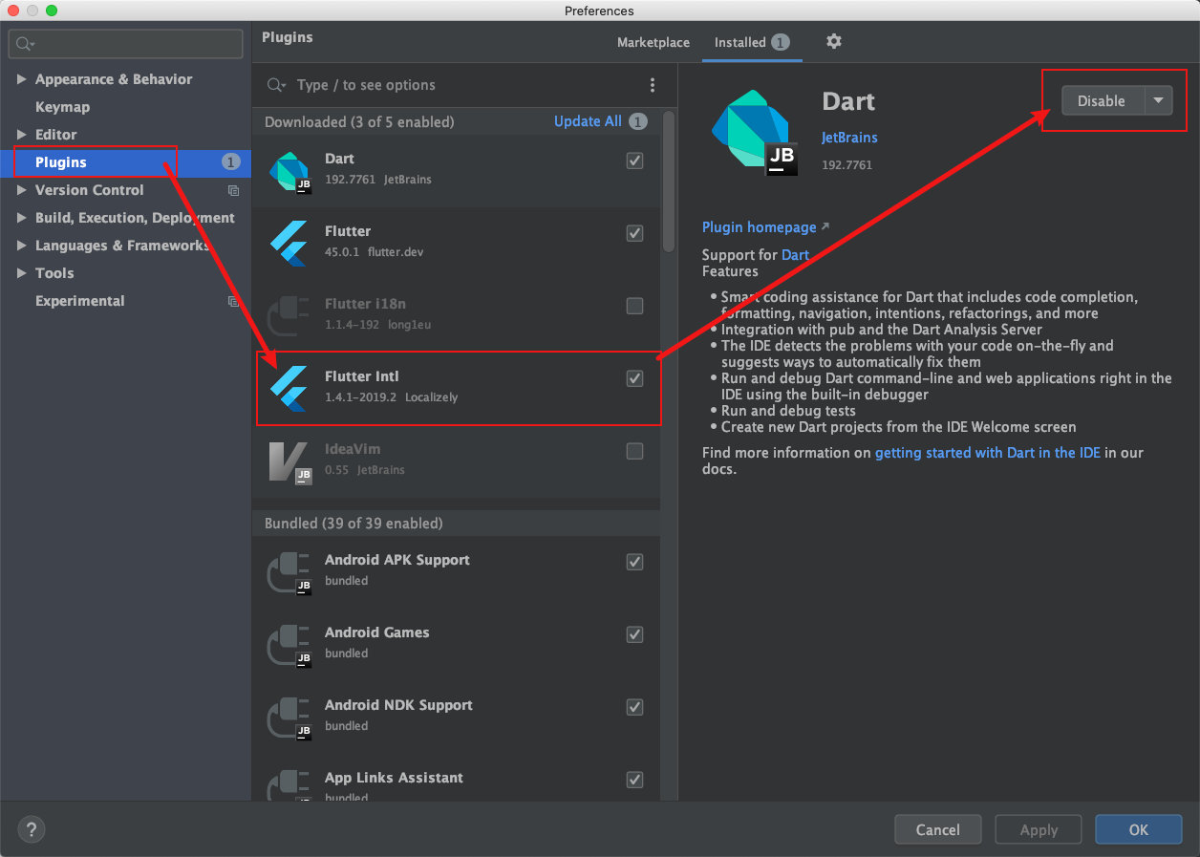Click the update count badge beside Update All
The image size is (1200, 857).
click(638, 121)
